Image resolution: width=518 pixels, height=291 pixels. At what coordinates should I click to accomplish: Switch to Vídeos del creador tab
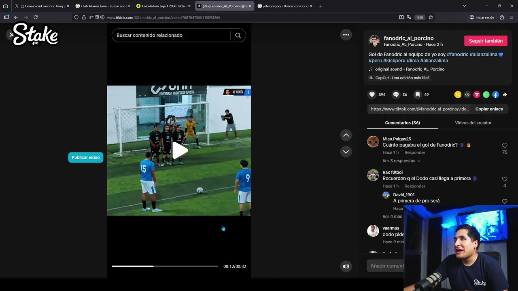click(x=473, y=123)
